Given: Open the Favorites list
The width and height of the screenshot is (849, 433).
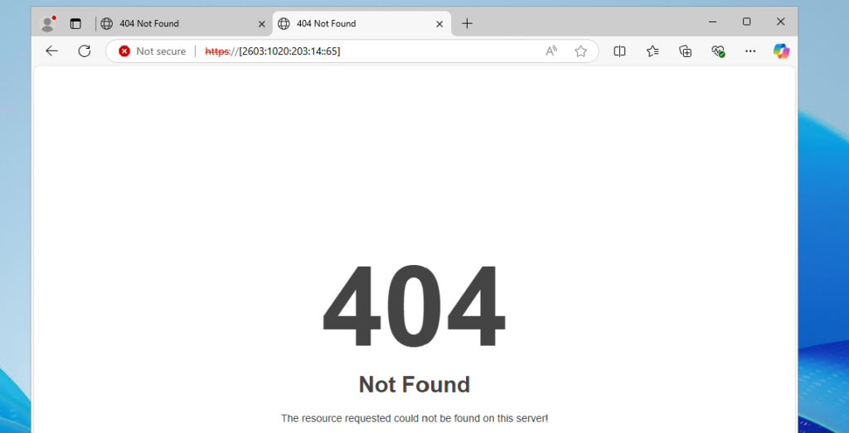Looking at the screenshot, I should pyautogui.click(x=653, y=51).
